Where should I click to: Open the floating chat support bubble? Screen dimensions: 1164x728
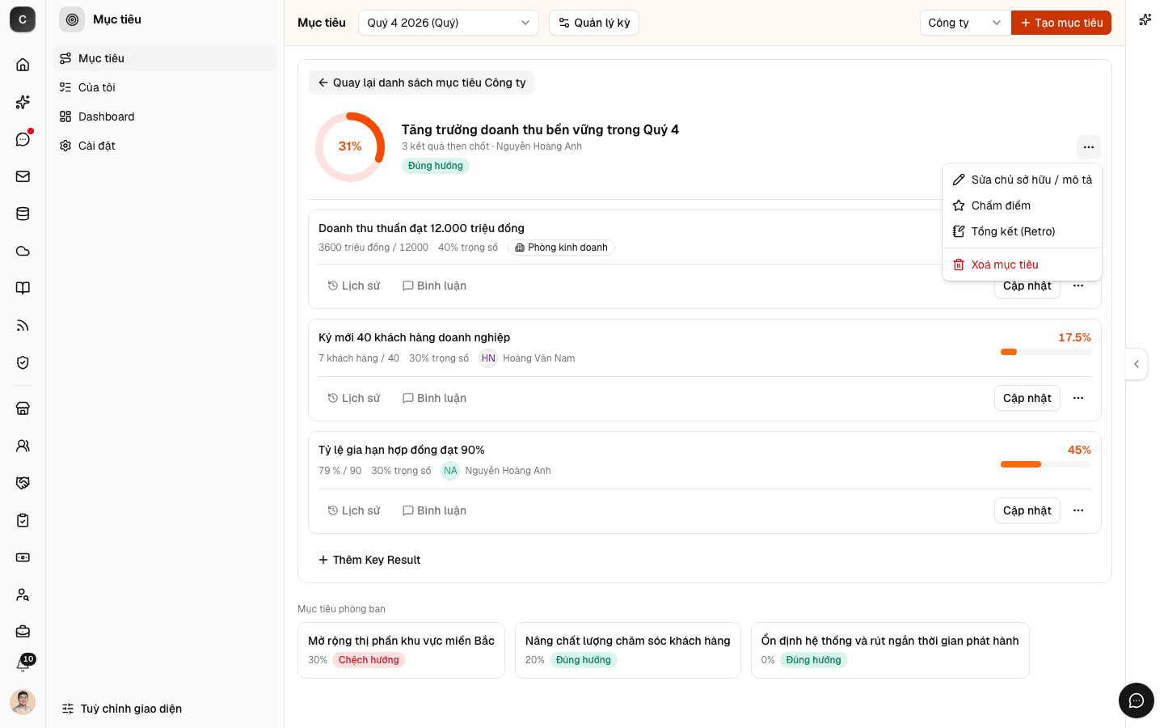(x=1137, y=700)
